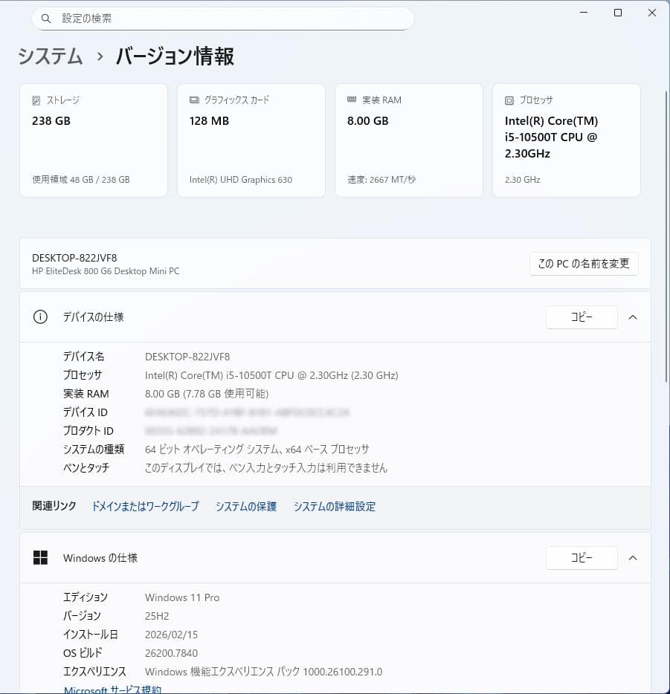Select 8.00 GB (7.78 GB 使用可能) text
The width and height of the screenshot is (670, 694).
[207, 394]
